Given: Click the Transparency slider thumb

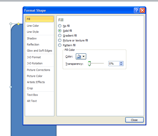Looking at the screenshot, I should coord(89,64).
